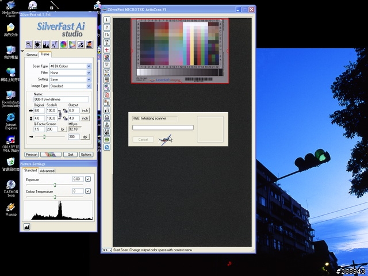Expand the Setting dropdown
Image resolution: width=368 pixels, height=276 pixels.
89,79
